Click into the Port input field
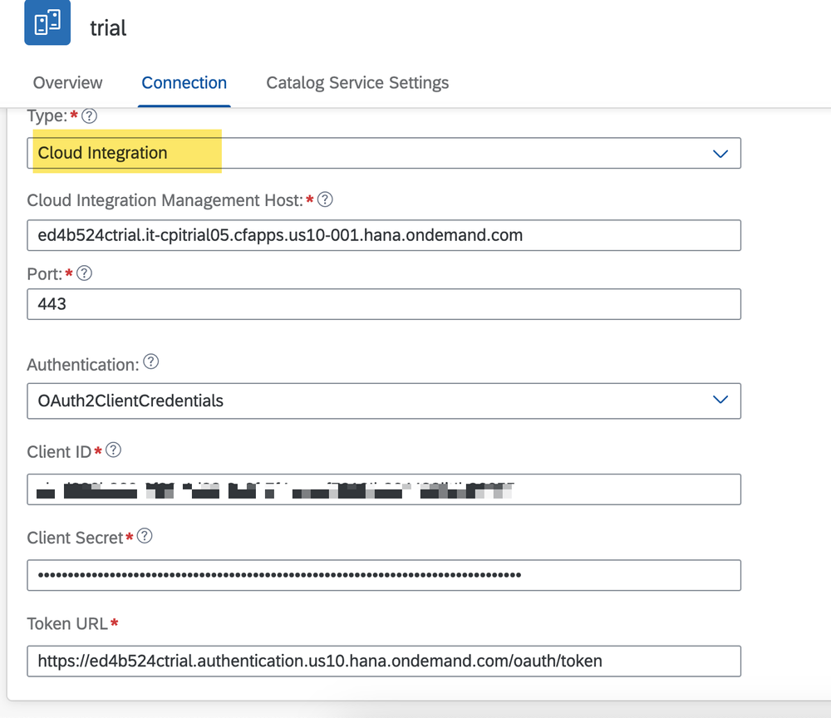 coord(384,304)
